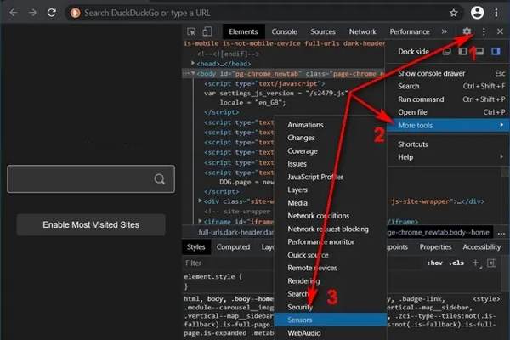Collapse the body element node
The width and height of the screenshot is (510, 340).
point(193,74)
